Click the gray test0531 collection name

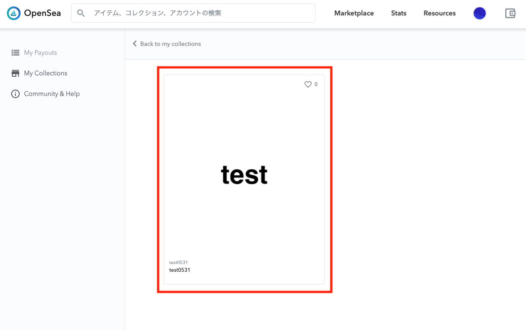pyautogui.click(x=178, y=262)
